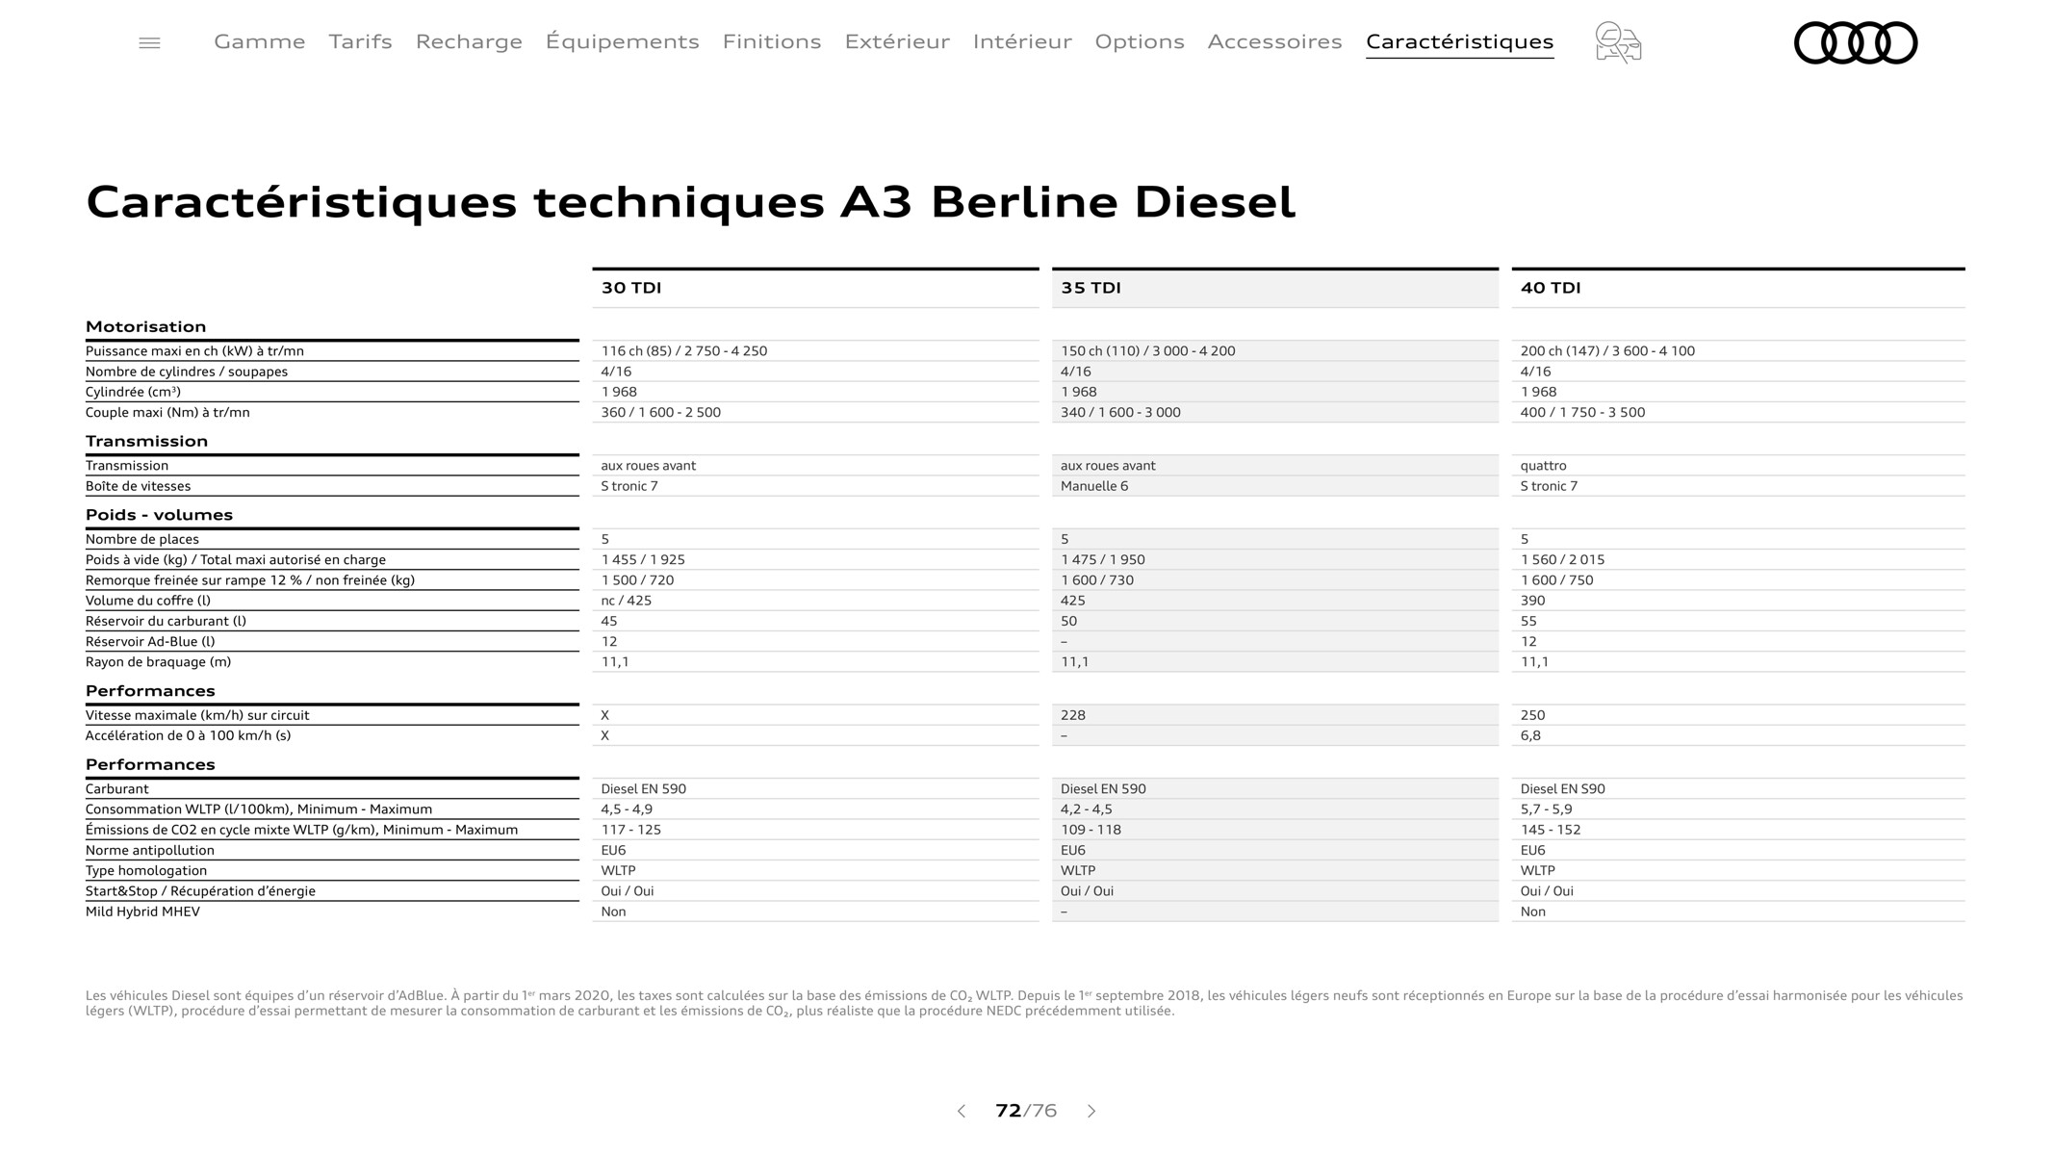
Task: Click 'Mild Hybrid MHEV' row label
Action: tap(142, 911)
